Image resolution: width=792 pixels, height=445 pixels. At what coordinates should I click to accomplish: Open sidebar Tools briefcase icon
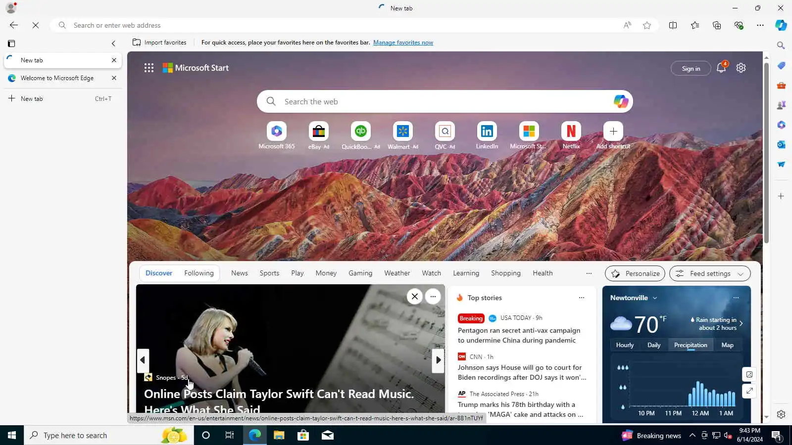coord(781,85)
